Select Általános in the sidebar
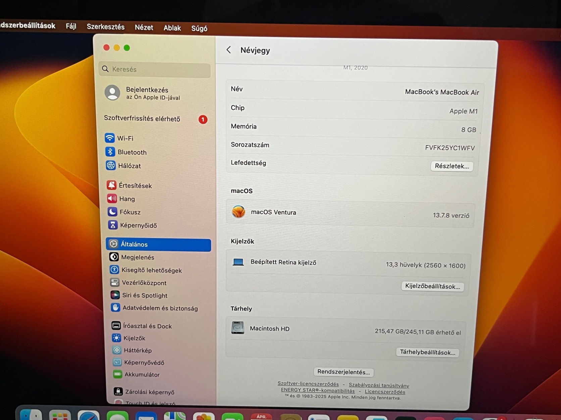The width and height of the screenshot is (561, 420). pos(158,244)
